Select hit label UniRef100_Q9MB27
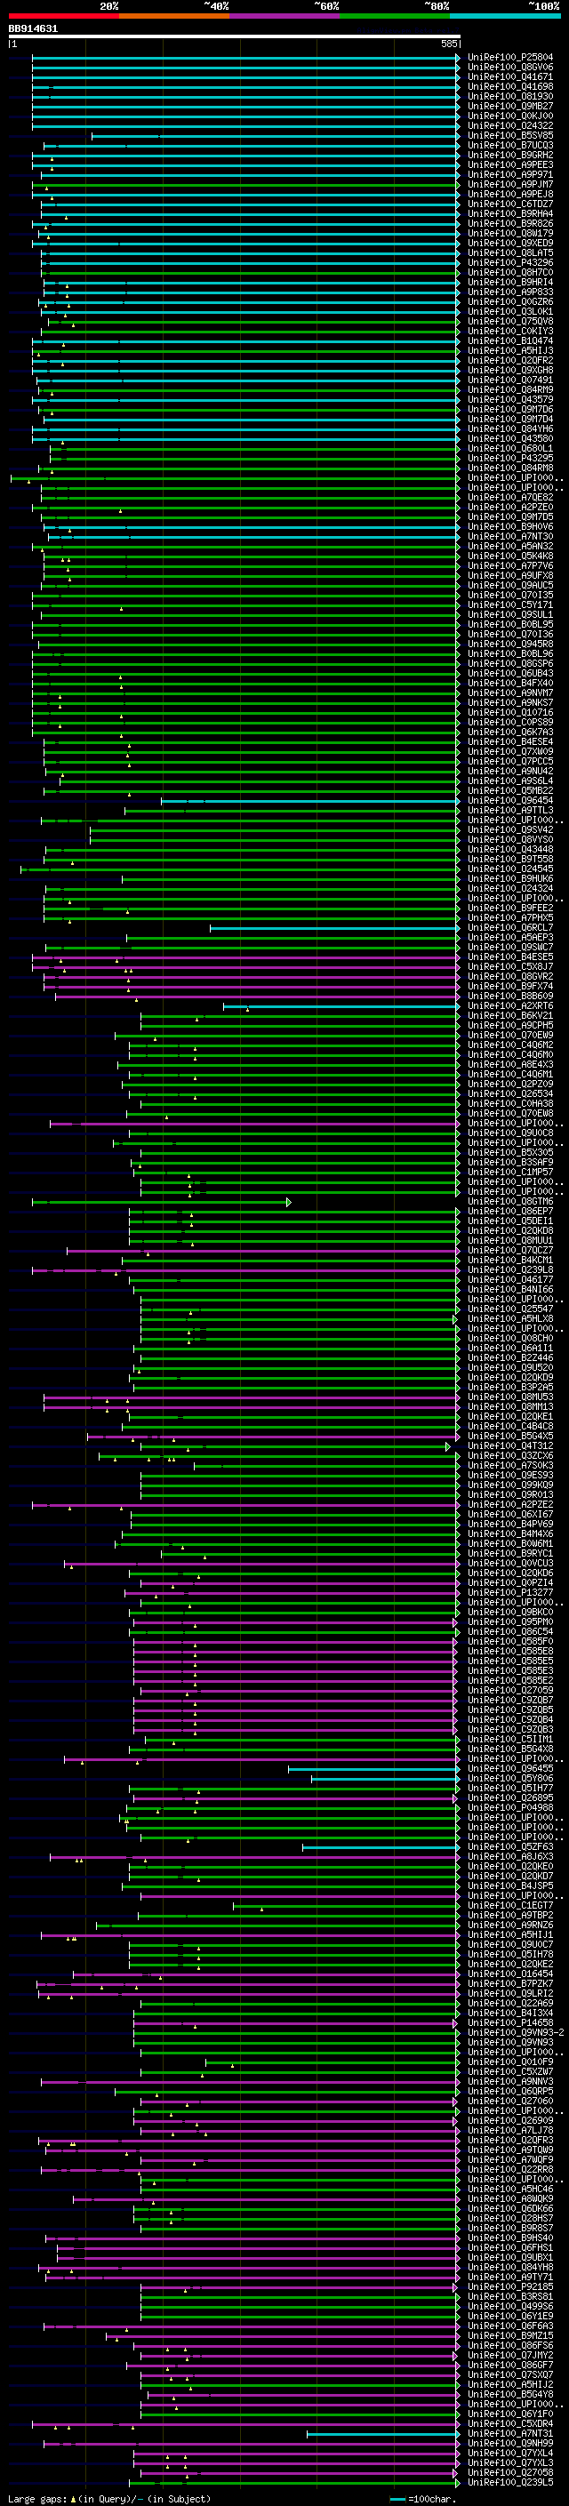The width and height of the screenshot is (569, 2506). (x=510, y=106)
